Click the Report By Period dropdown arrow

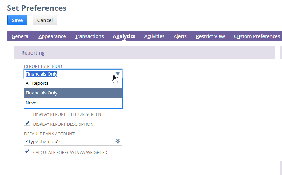coord(118,74)
